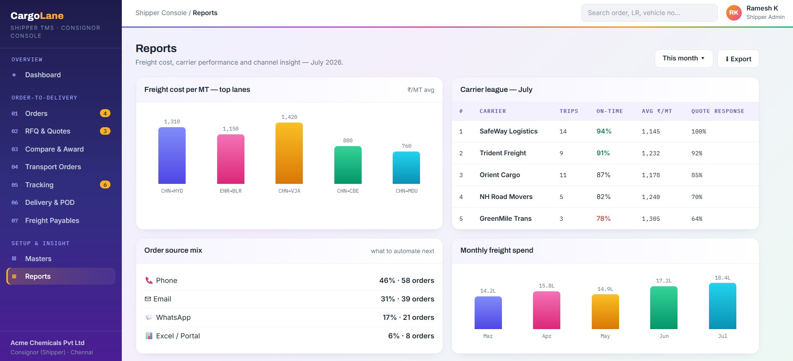The image size is (793, 361).
Task: Click the CHN→HYD freight cost bar
Action: [x=172, y=155]
